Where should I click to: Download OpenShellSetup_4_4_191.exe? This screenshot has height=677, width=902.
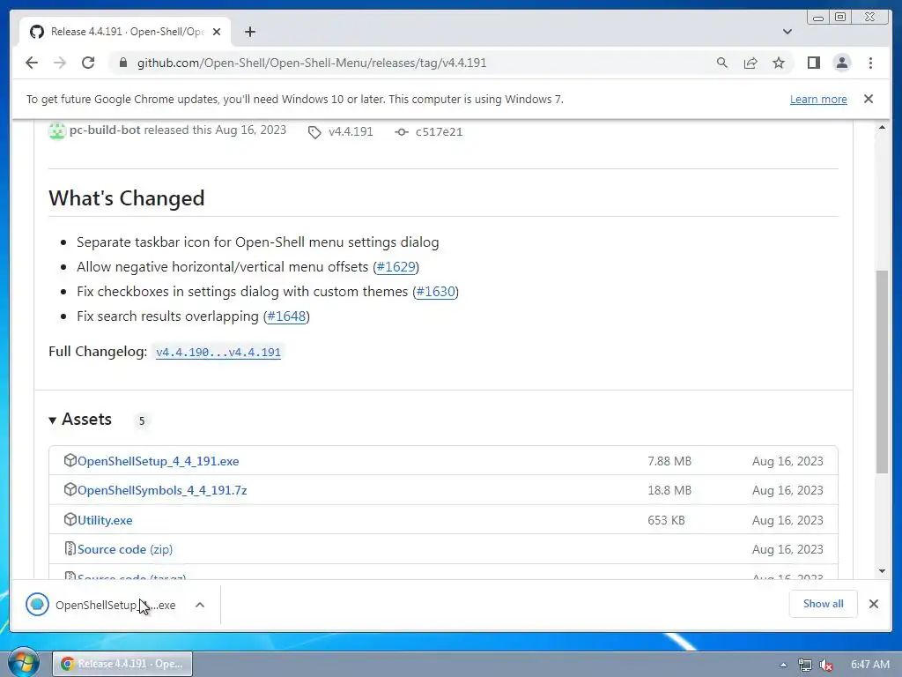pos(159,461)
